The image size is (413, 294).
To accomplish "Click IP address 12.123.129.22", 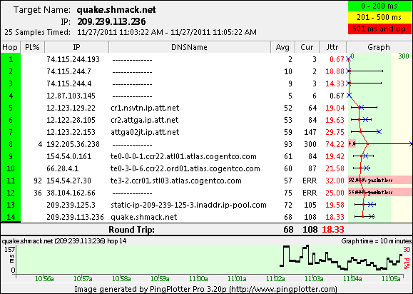I will click(x=71, y=108).
